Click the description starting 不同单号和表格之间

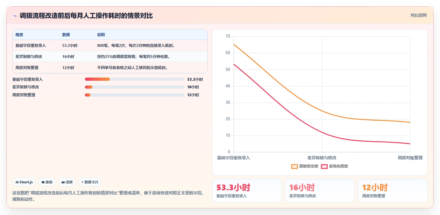click(x=132, y=68)
